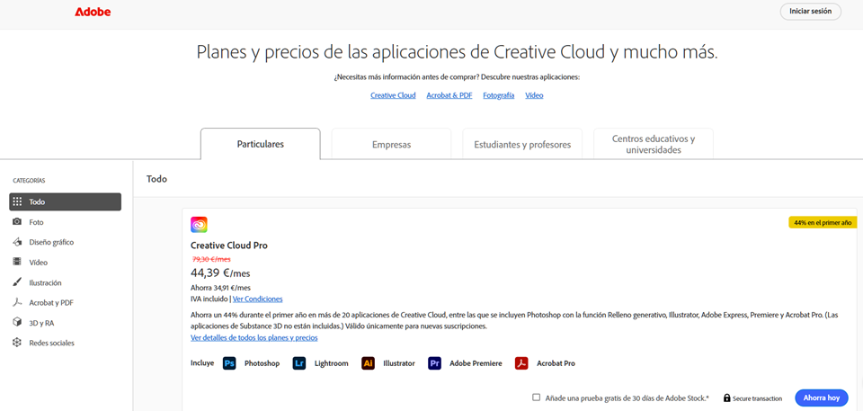Click the grid icon beside Todo
Viewport: 863px width, 411px height.
pyautogui.click(x=18, y=201)
